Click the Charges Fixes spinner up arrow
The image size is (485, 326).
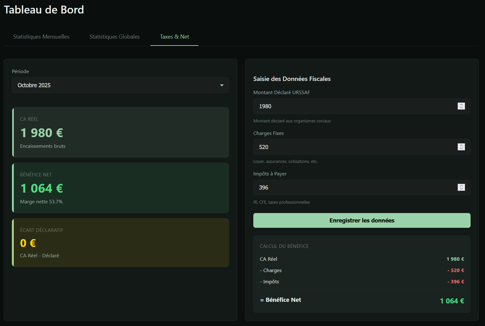[461, 145]
